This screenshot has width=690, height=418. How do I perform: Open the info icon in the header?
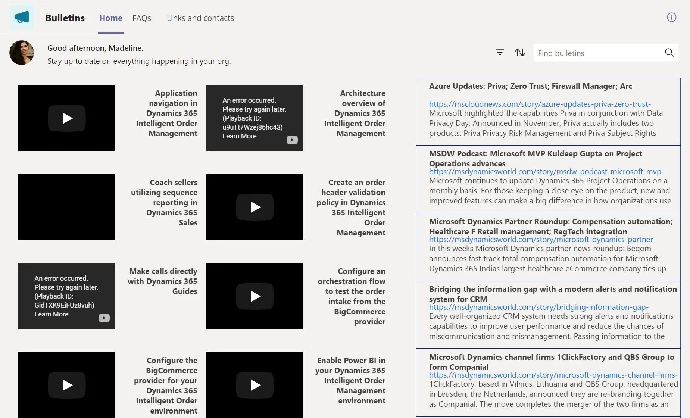[x=671, y=18]
